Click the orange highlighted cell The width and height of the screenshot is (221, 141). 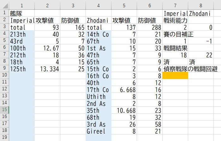pos(175,76)
